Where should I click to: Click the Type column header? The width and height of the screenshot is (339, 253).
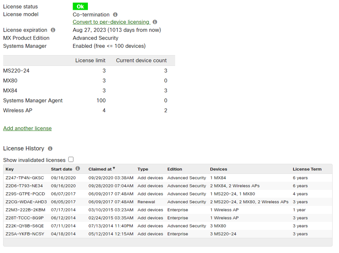(x=143, y=169)
